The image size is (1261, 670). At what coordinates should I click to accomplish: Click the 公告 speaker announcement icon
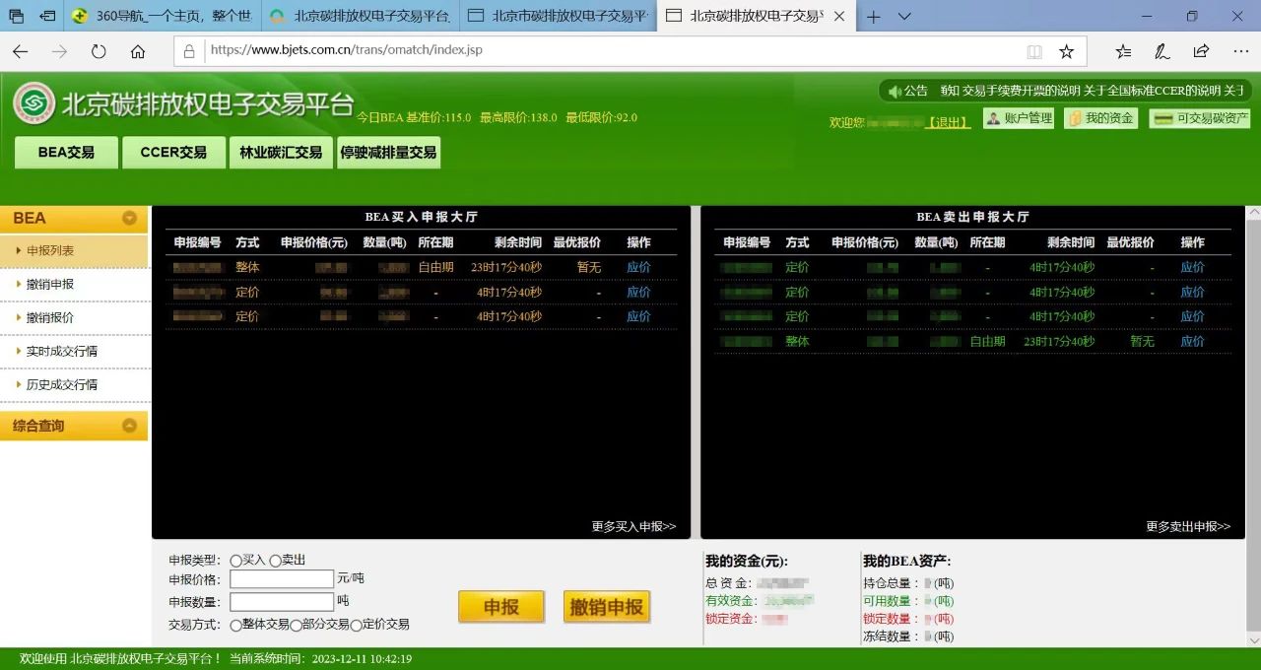click(x=895, y=91)
